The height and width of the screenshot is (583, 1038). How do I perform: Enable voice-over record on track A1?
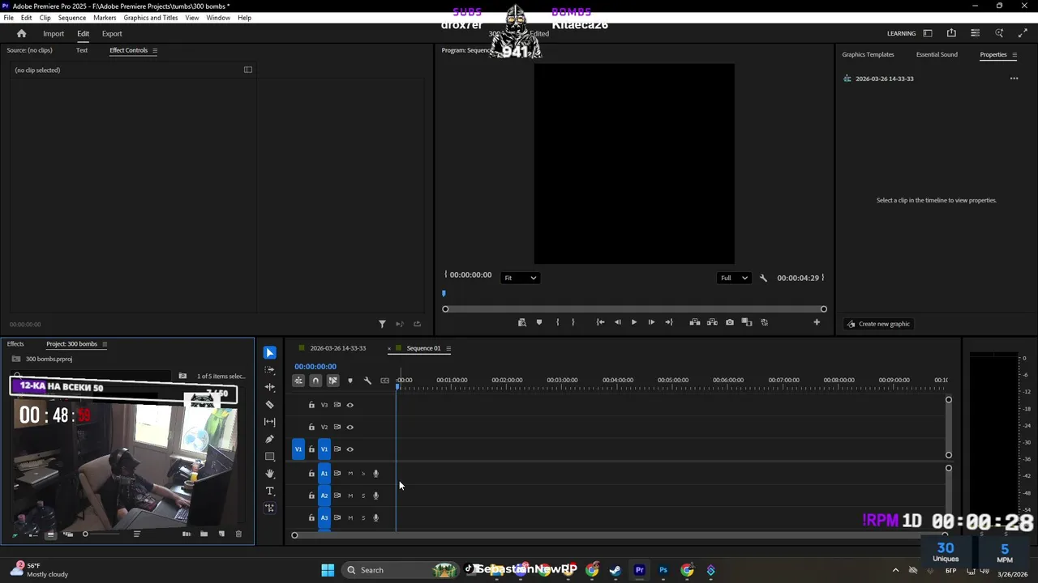click(x=375, y=474)
